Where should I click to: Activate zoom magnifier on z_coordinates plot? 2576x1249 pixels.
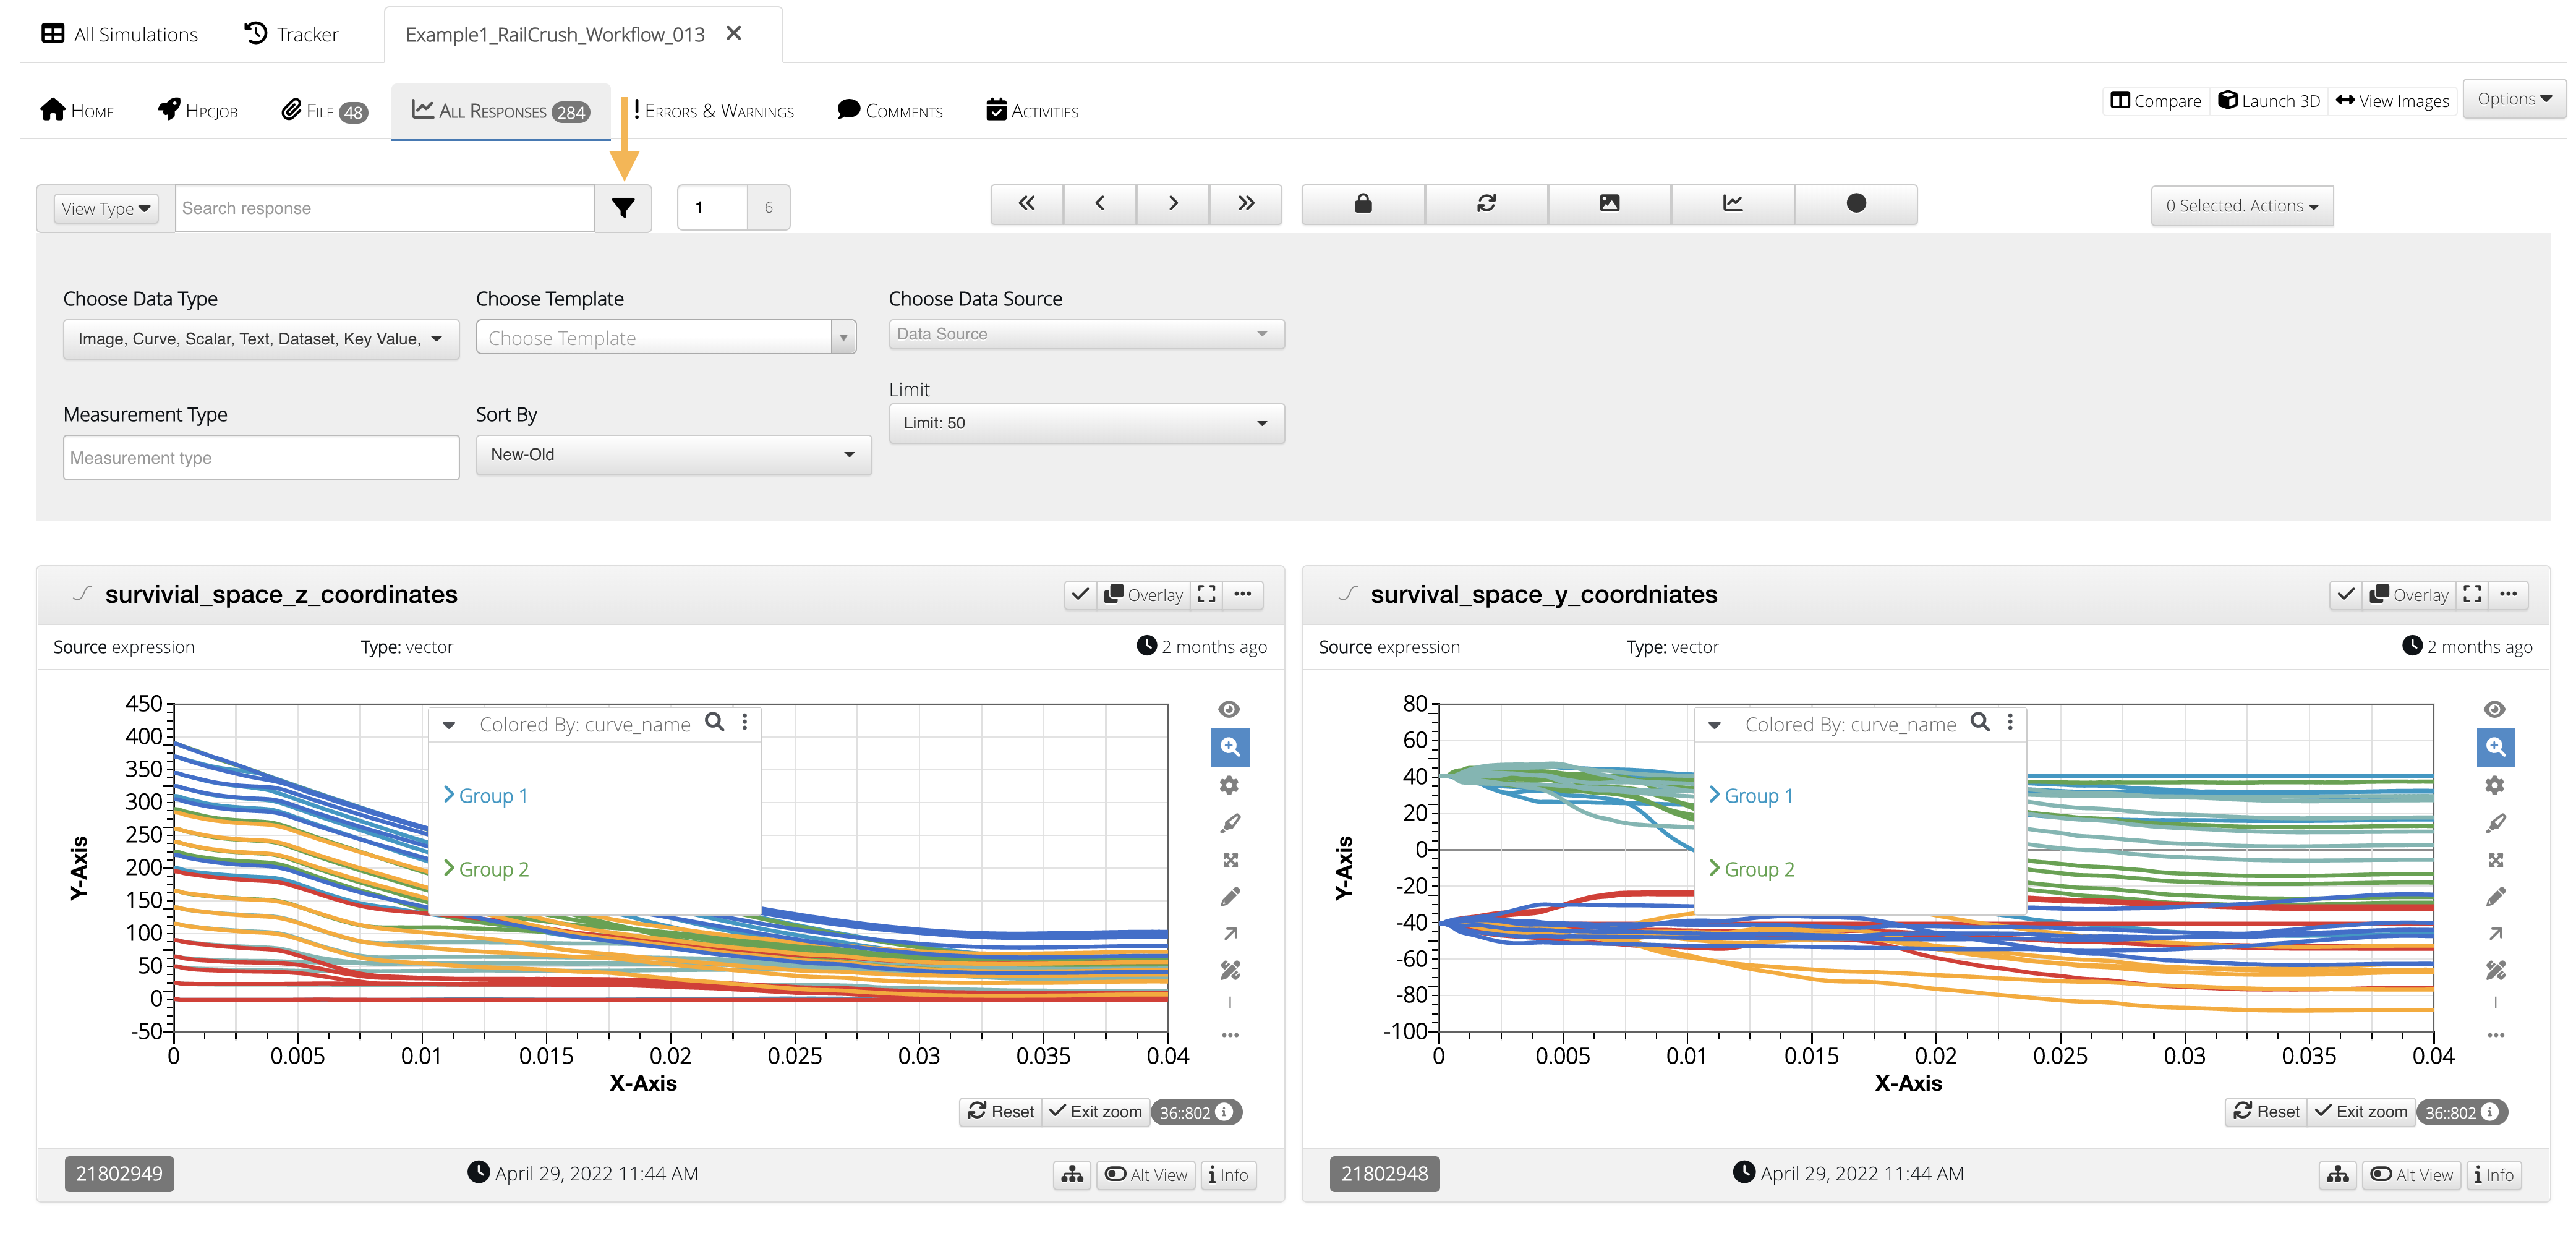click(1230, 746)
